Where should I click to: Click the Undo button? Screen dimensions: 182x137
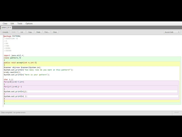point(13,32)
